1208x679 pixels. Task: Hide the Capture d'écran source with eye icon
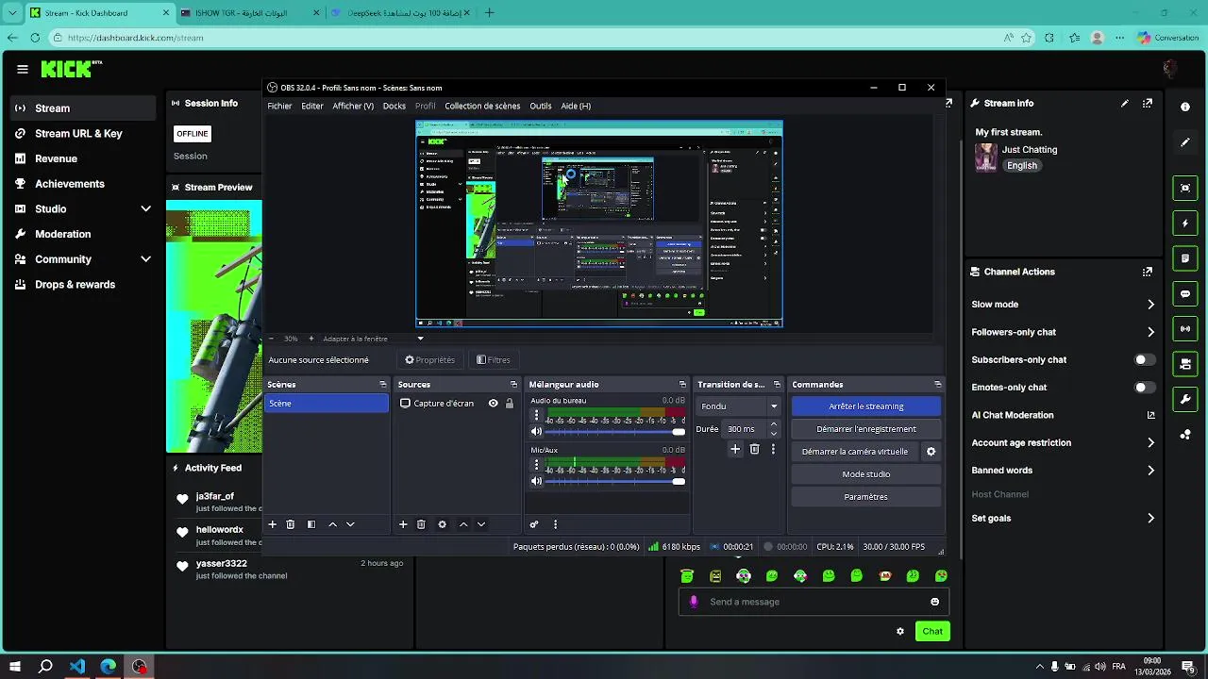pyautogui.click(x=493, y=404)
